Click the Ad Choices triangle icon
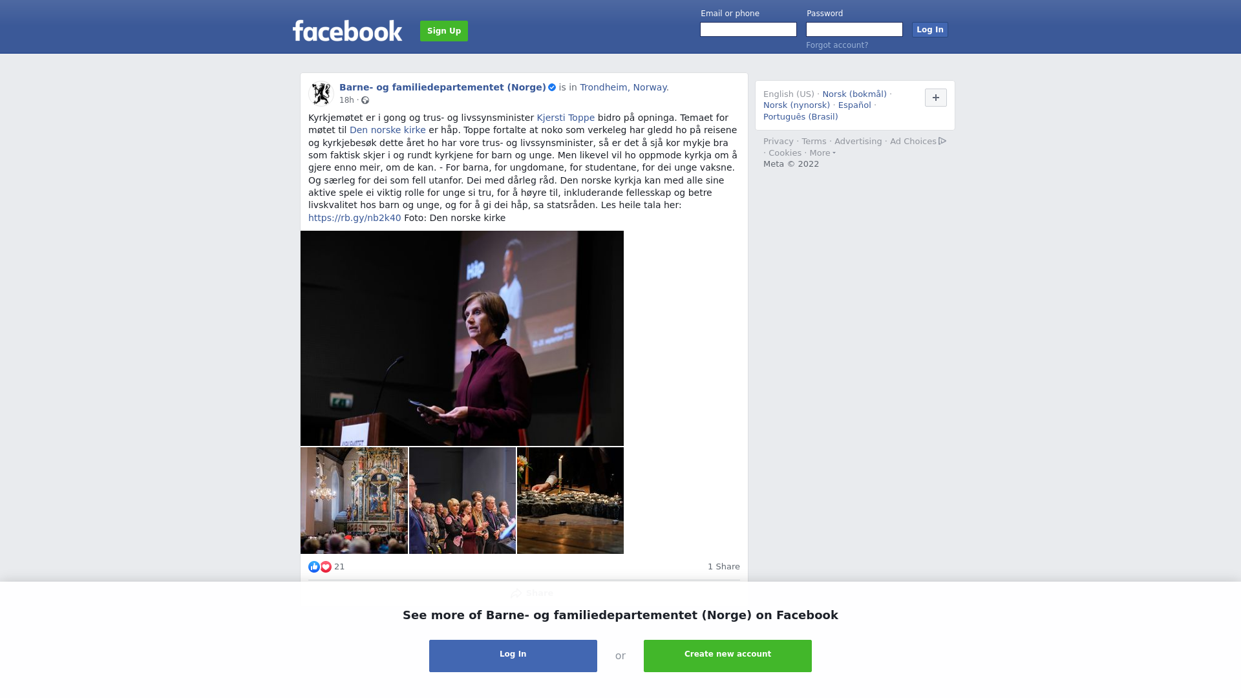Viewport: 1241px width, 698px height. 942,141
